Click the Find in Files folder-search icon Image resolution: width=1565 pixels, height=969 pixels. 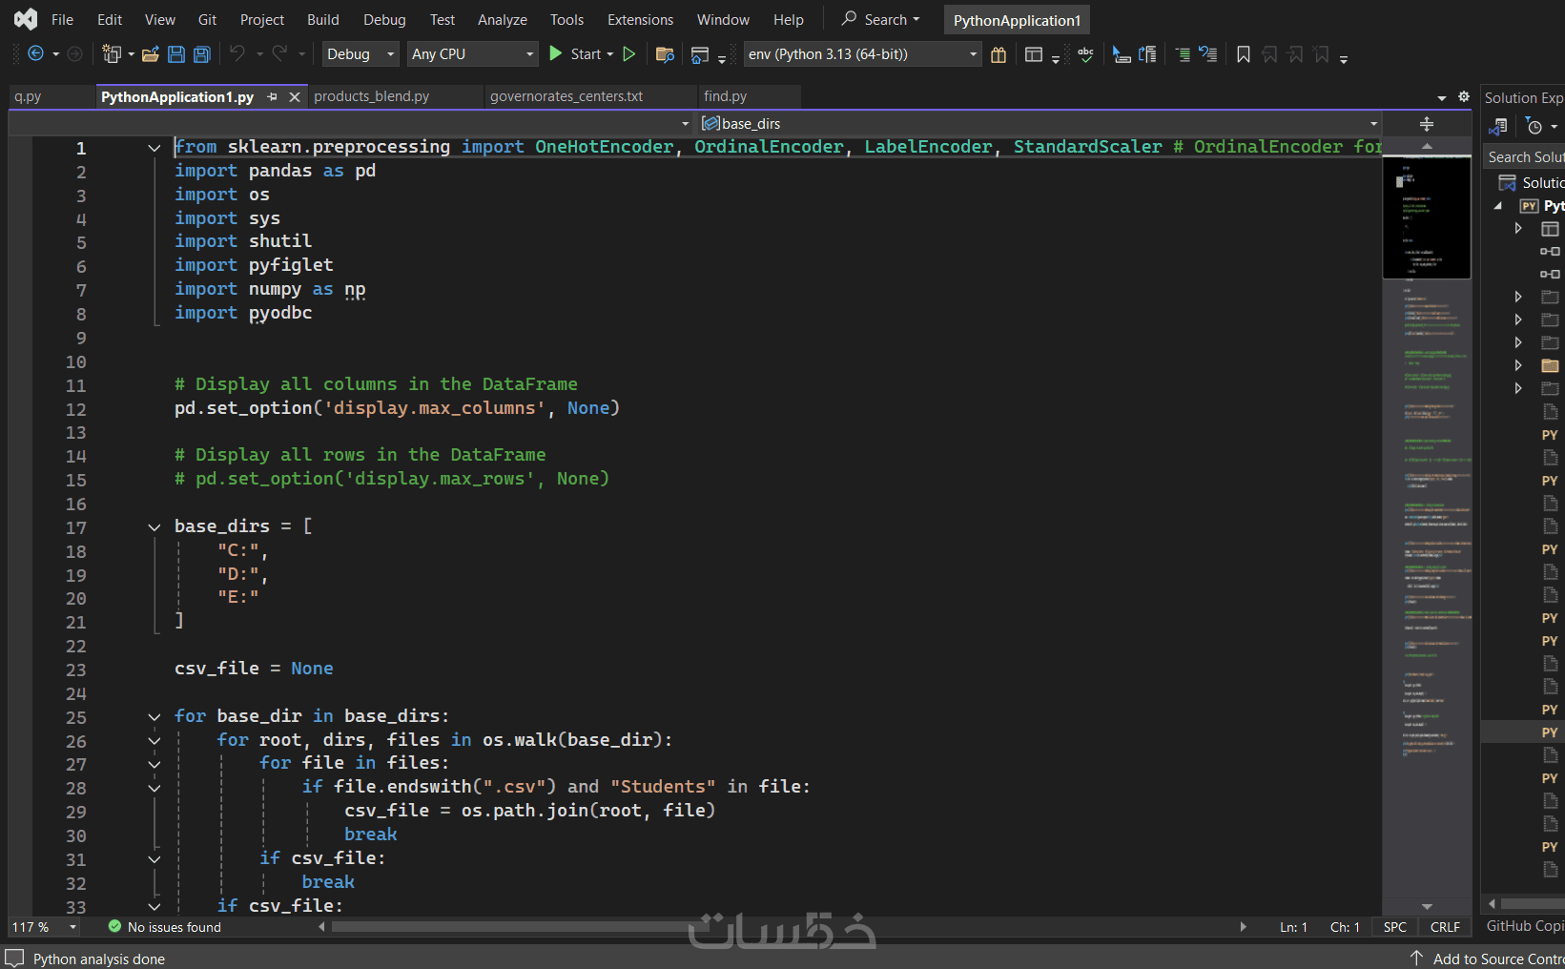[x=666, y=54]
